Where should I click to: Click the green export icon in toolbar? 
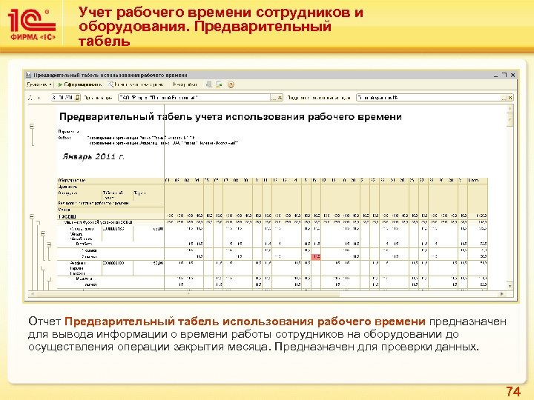pyautogui.click(x=220, y=84)
